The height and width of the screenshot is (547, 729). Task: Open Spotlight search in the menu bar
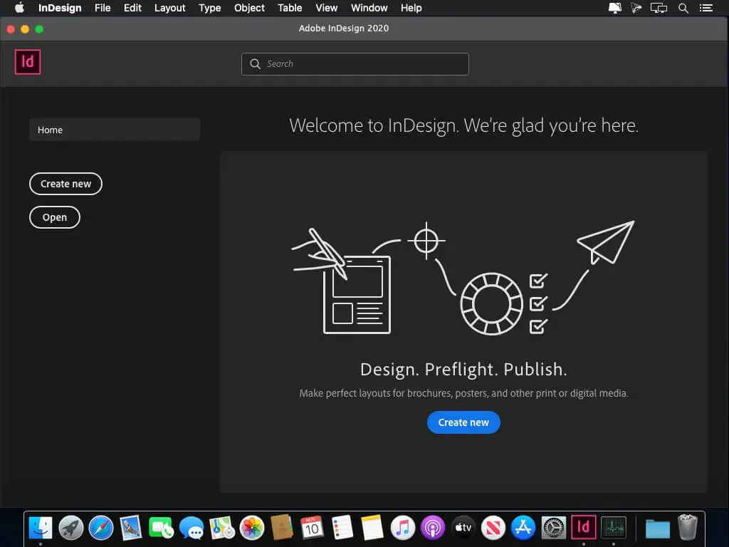pyautogui.click(x=683, y=9)
